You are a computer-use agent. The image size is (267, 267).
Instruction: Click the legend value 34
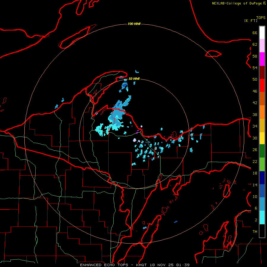[x=255, y=126]
